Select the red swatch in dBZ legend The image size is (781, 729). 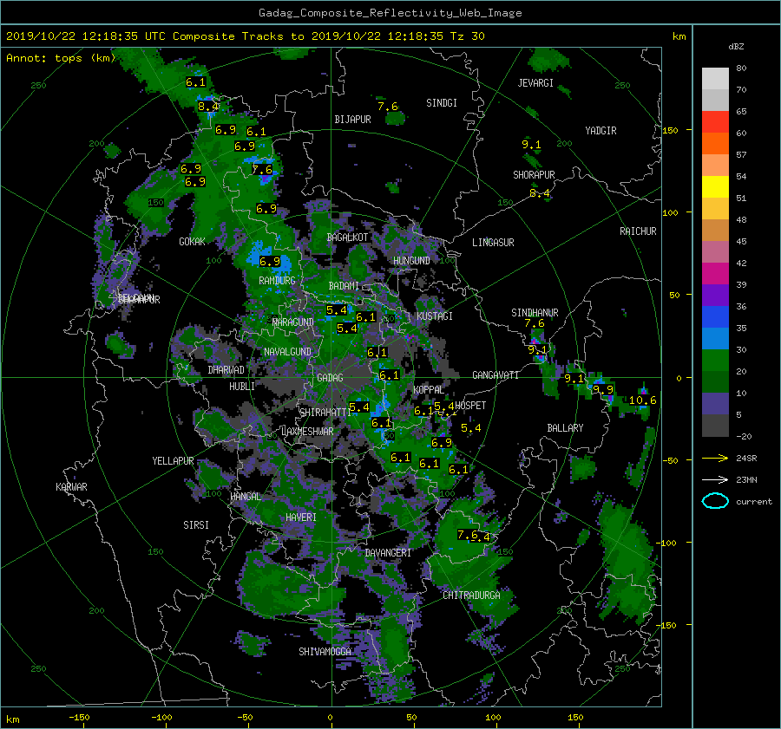[715, 121]
